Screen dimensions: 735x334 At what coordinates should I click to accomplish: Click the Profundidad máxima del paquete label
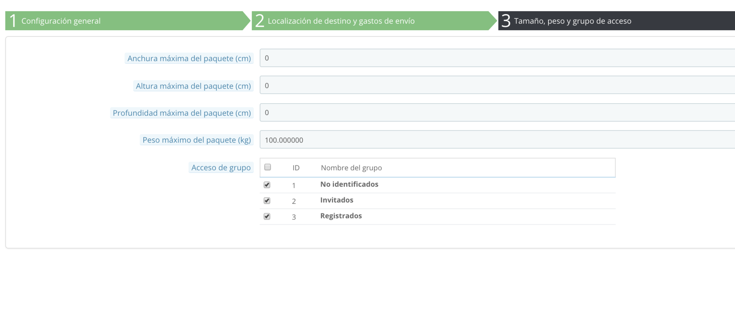pos(182,113)
